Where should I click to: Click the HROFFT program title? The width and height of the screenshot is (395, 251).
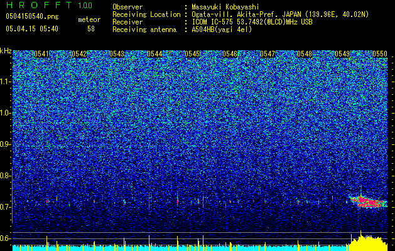coord(39,5)
